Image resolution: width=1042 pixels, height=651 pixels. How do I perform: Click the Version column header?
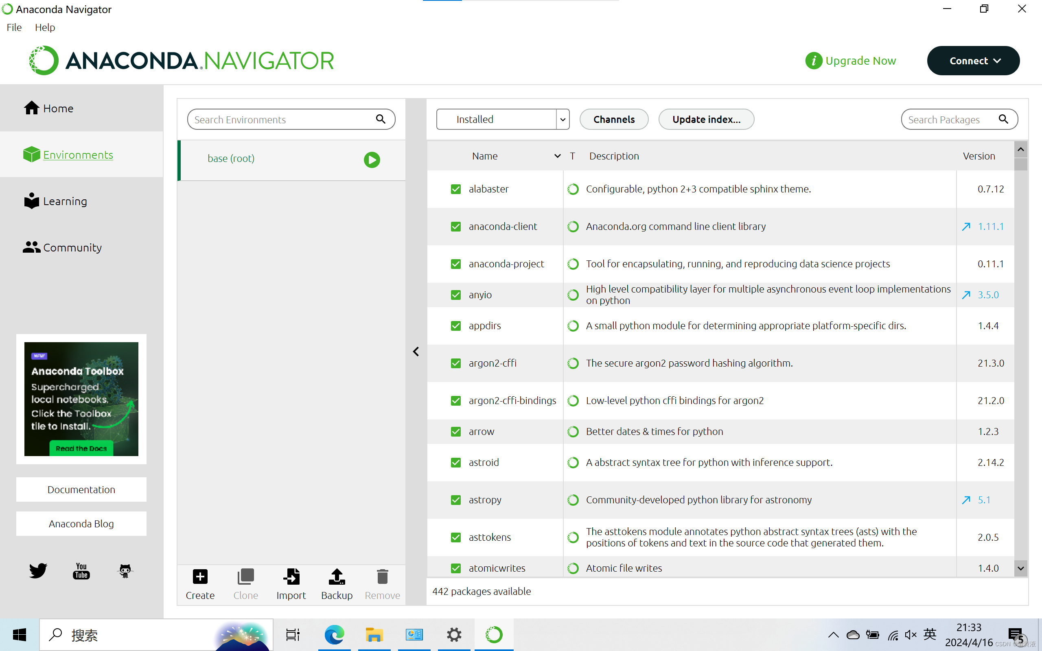[979, 156]
